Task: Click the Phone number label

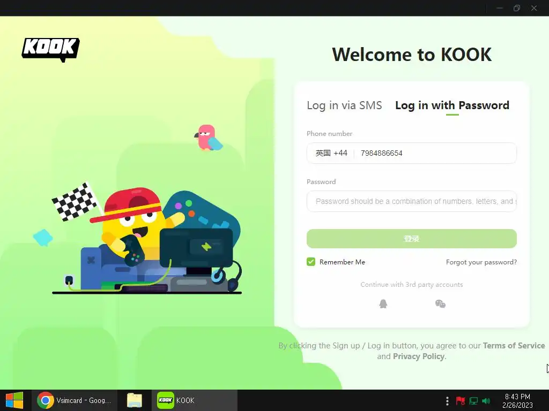Action: pos(330,133)
